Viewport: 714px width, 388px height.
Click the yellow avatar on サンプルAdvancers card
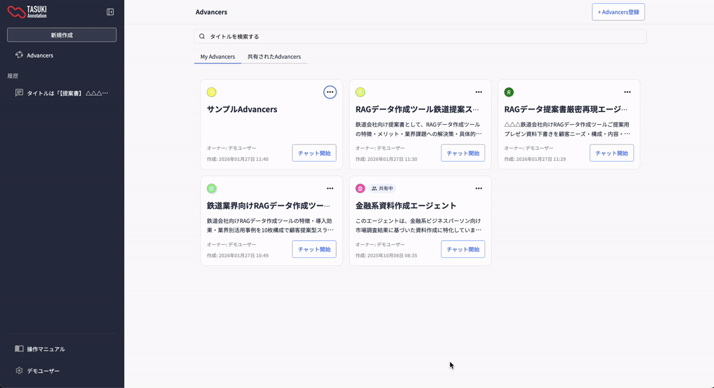[212, 92]
